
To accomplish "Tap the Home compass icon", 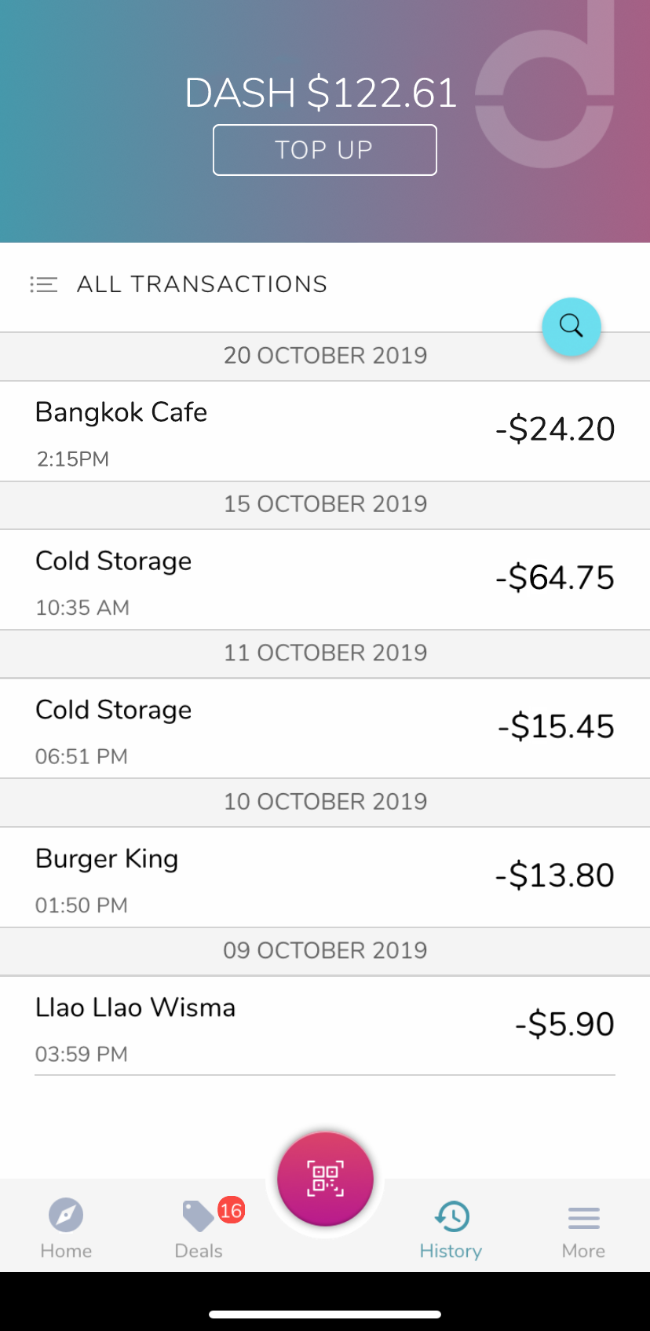I will (66, 1216).
